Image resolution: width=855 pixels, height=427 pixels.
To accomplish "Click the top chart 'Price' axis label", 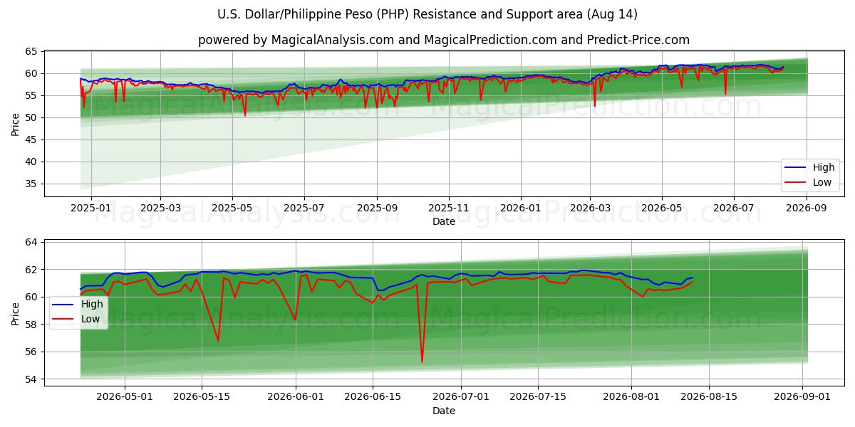I will (16, 122).
